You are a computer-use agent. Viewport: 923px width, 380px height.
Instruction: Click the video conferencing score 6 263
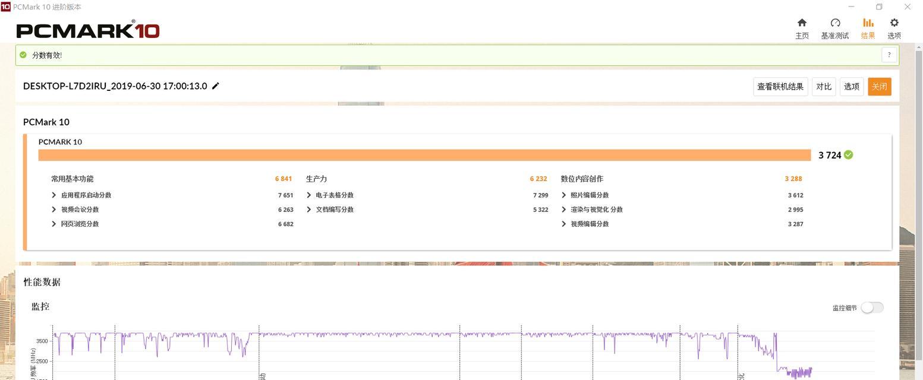(285, 210)
